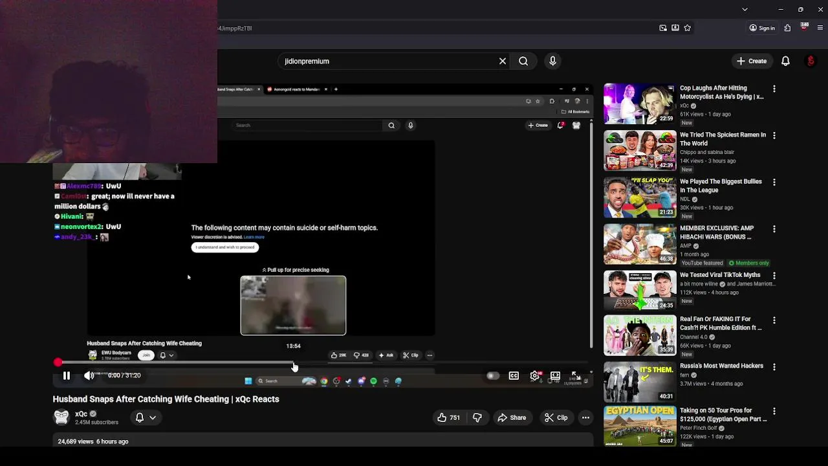Click Windows Start icon in streamed taskbar

point(248,381)
